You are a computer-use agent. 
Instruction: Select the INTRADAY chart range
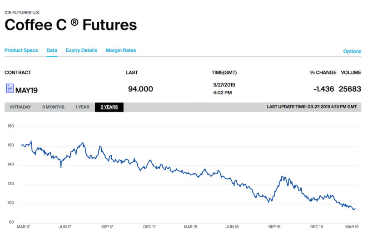tap(20, 107)
